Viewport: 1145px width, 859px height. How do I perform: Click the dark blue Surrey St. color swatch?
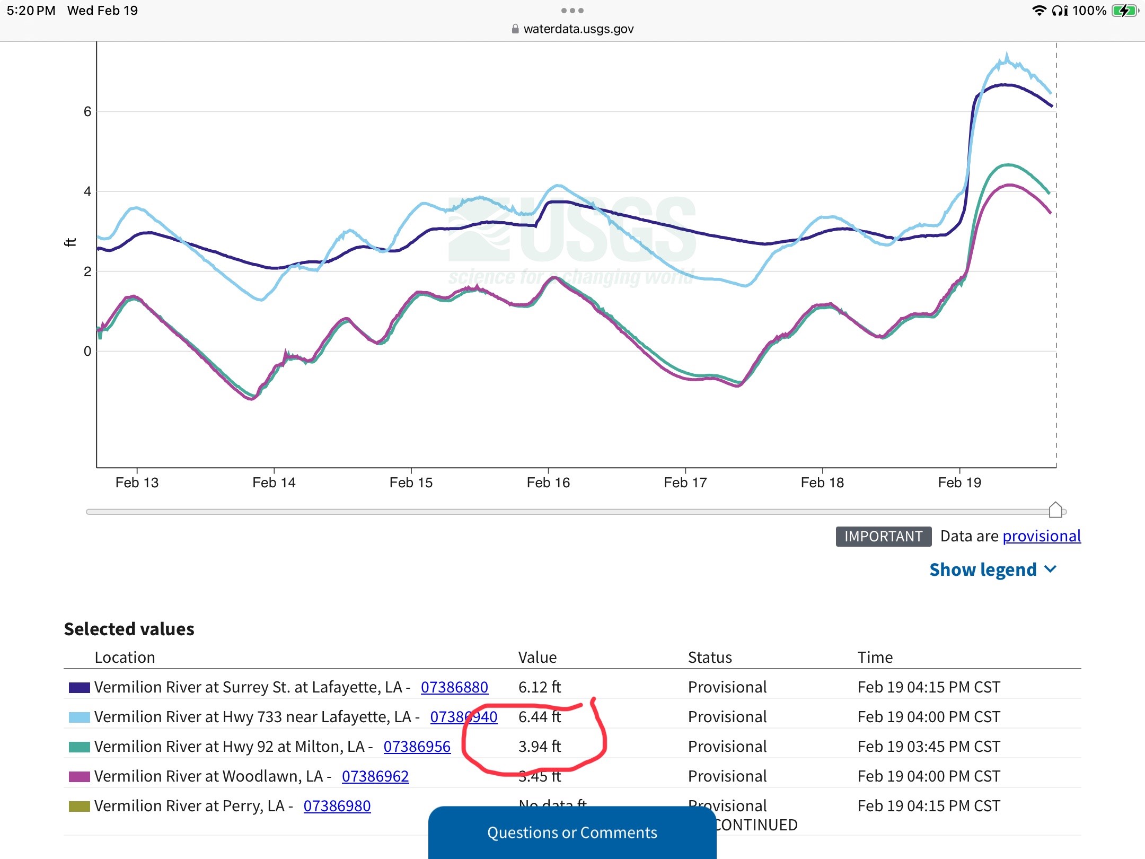(79, 688)
